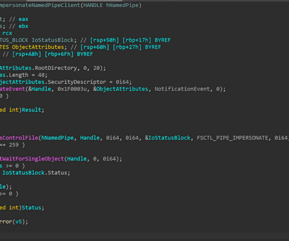Click the [rbp+17h] stack offset comment
Viewport: 289px width, 241px height.
tap(137, 40)
